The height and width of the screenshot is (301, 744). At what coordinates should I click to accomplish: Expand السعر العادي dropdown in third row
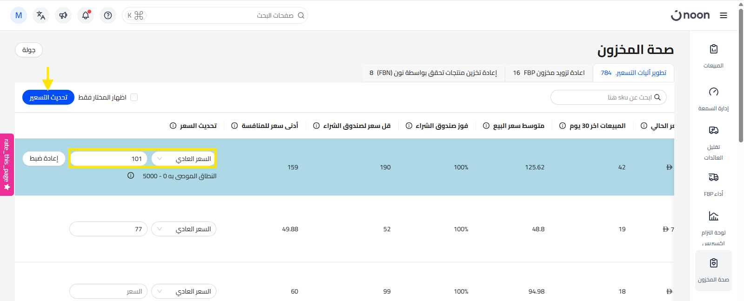pos(184,291)
